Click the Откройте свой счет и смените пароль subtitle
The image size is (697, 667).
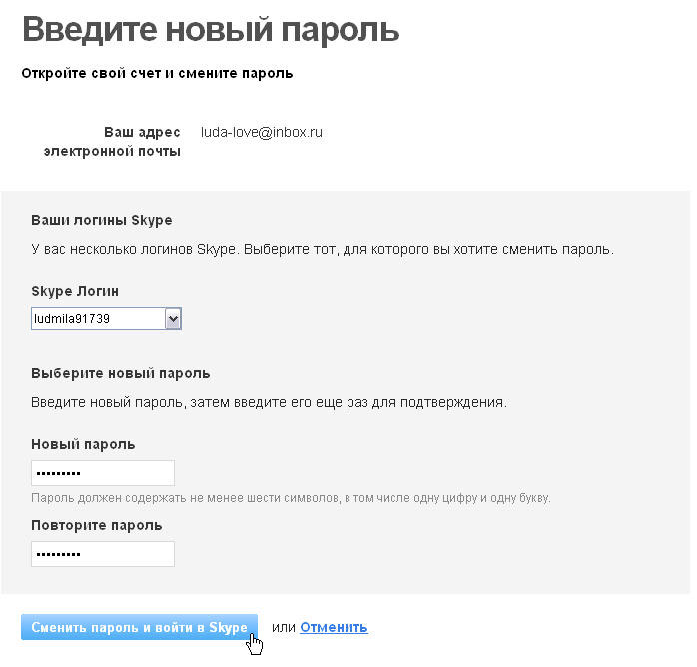157,73
